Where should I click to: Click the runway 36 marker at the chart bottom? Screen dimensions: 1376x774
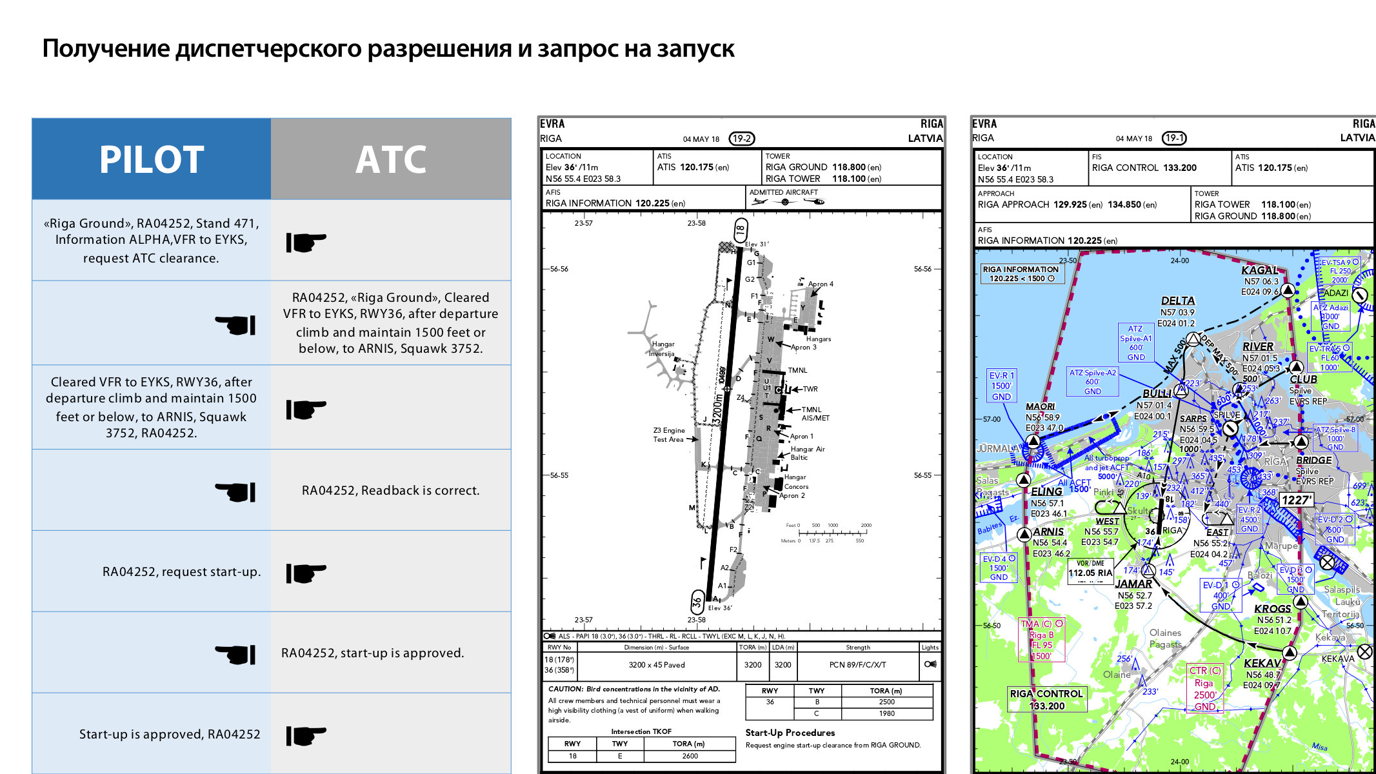[x=697, y=602]
